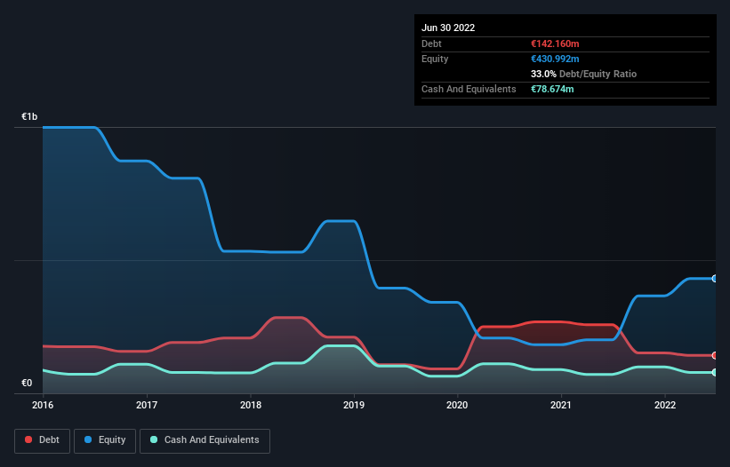Select the 2017 x-axis label
Viewport: 730px width, 467px height.
147,405
